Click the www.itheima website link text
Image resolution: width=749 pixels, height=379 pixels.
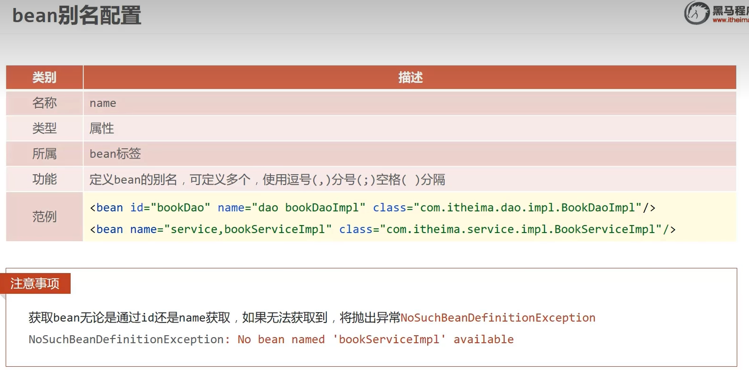(730, 20)
